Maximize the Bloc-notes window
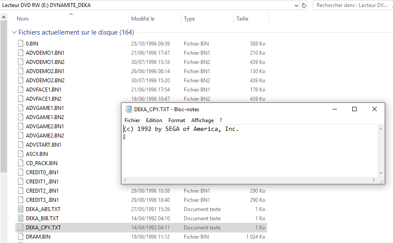This screenshot has height=243, width=393. coord(354,109)
